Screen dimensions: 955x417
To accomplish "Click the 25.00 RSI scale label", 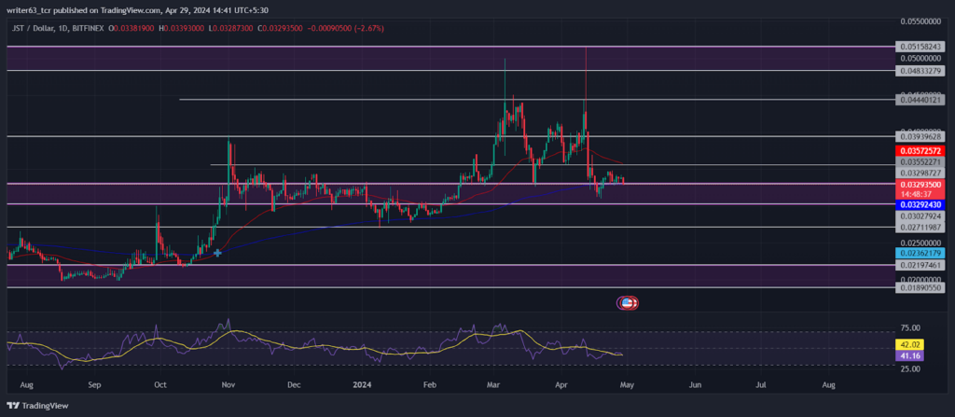I will [x=910, y=368].
